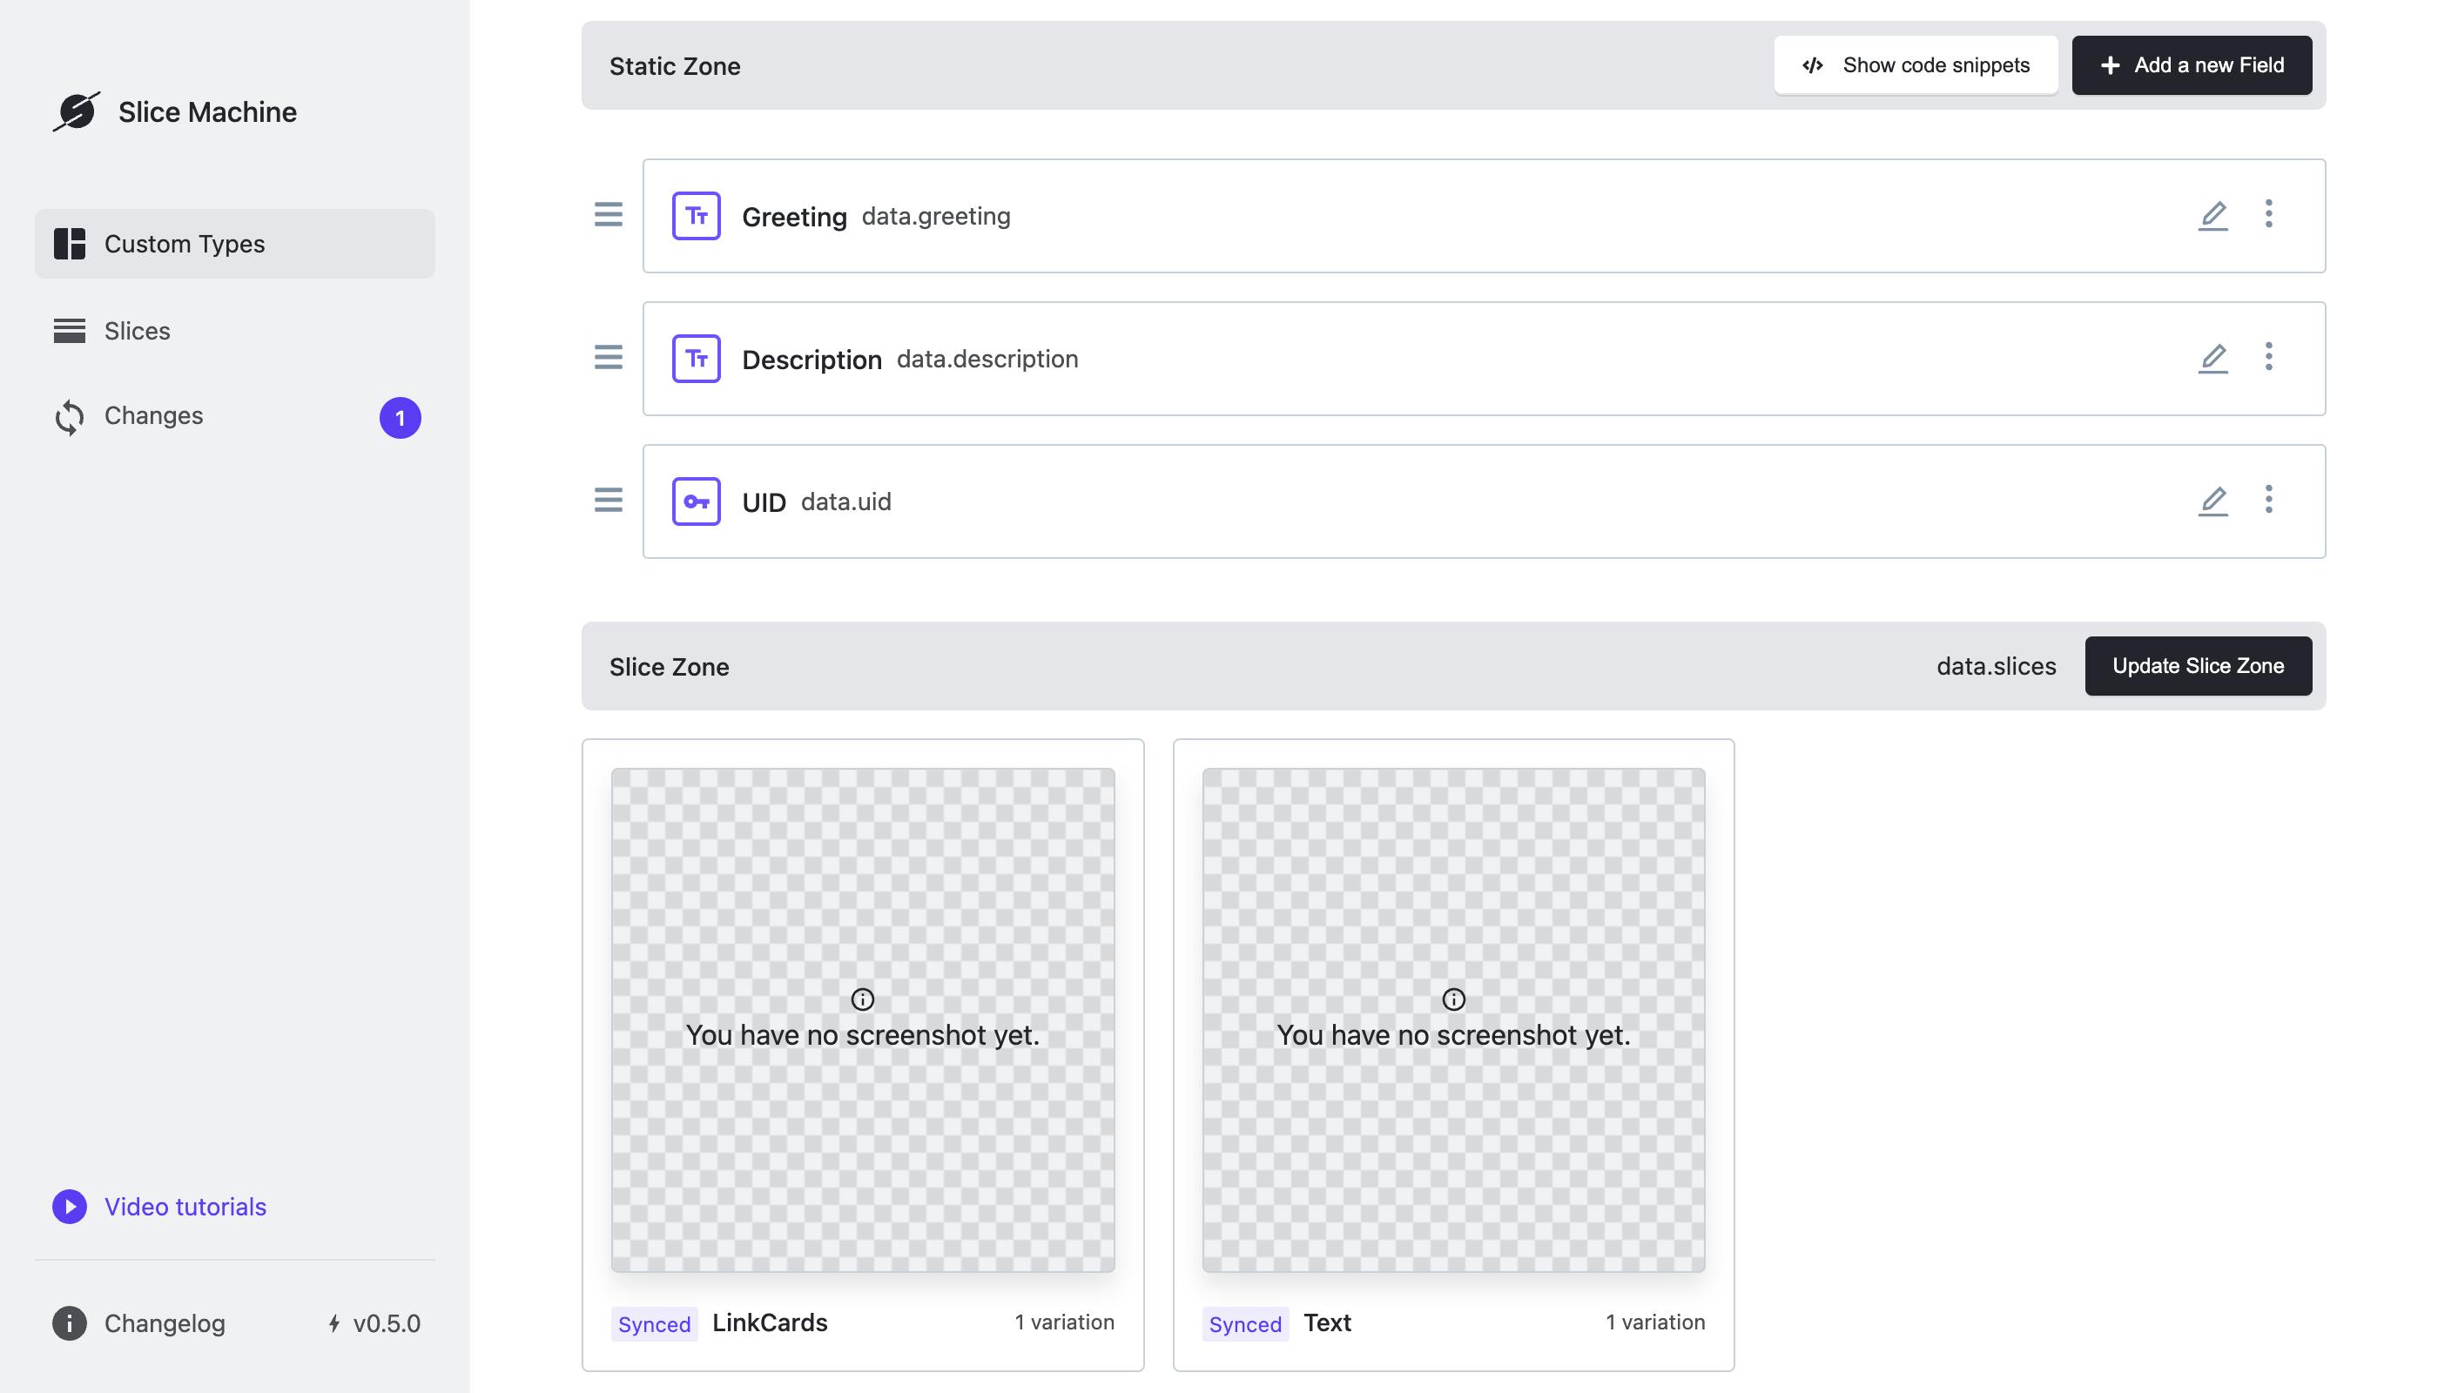Click the Show code snippets button
This screenshot has width=2438, height=1393.
click(x=1916, y=64)
